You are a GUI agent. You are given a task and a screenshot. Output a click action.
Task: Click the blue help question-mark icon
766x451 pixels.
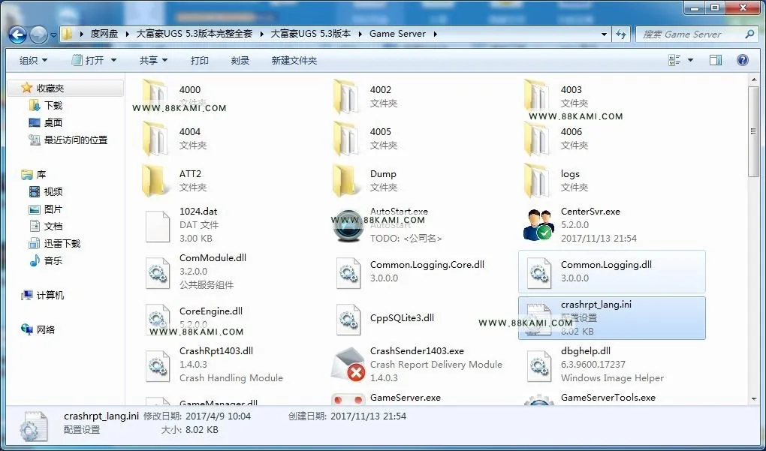point(743,60)
